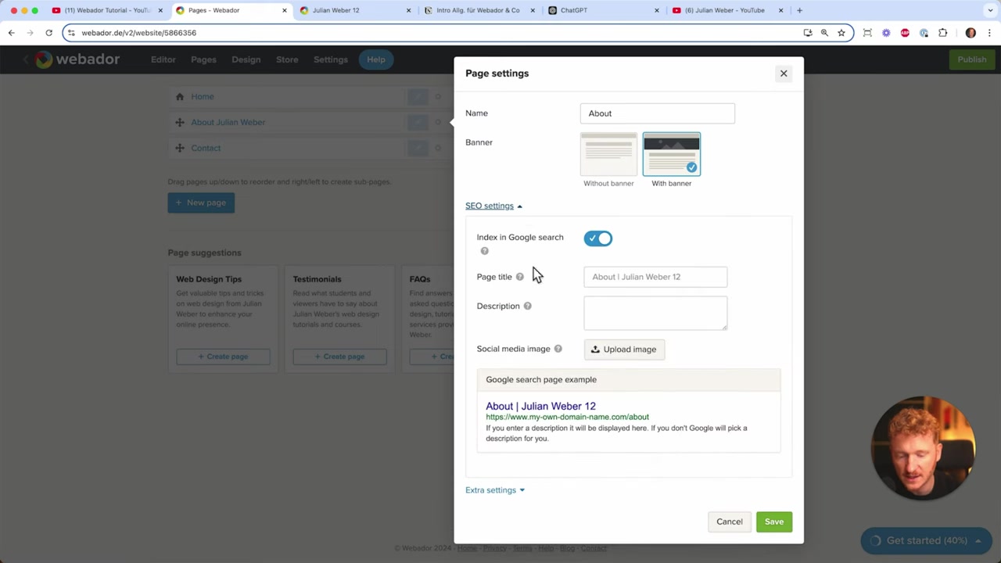Image resolution: width=1001 pixels, height=563 pixels.
Task: Close the ChatGPT browser tab
Action: [x=657, y=10]
